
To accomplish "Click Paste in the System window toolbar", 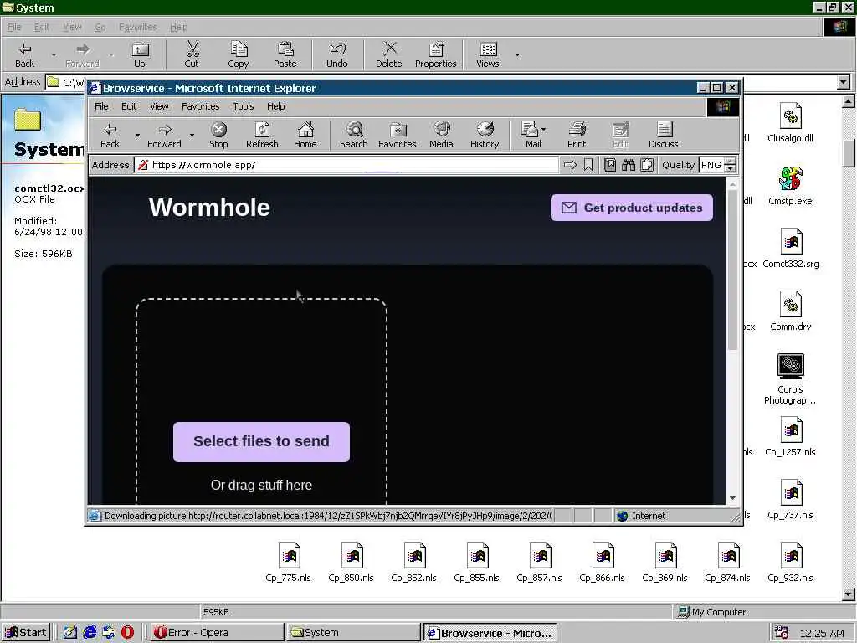I will pos(285,54).
